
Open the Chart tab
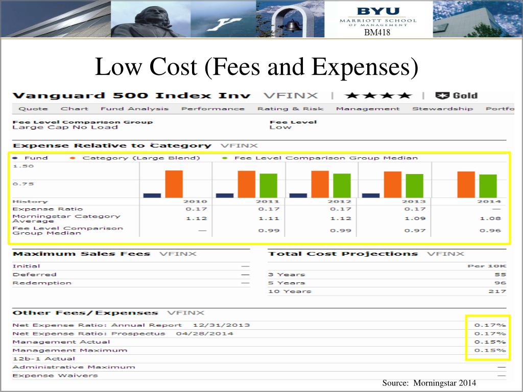(x=75, y=109)
